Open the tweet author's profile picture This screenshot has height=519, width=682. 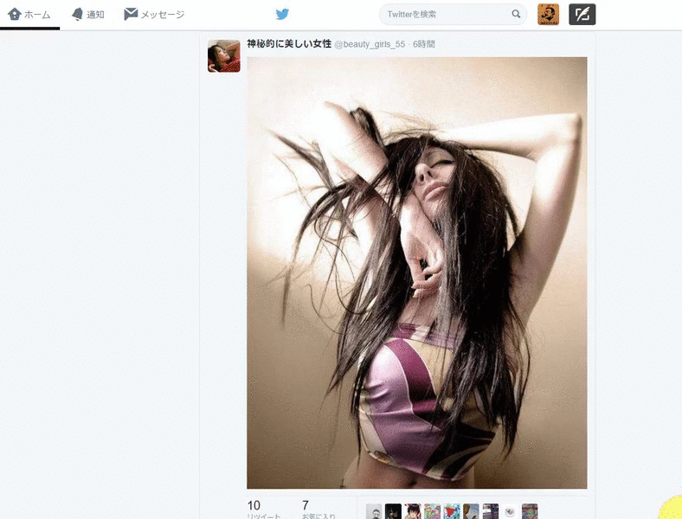(x=224, y=56)
